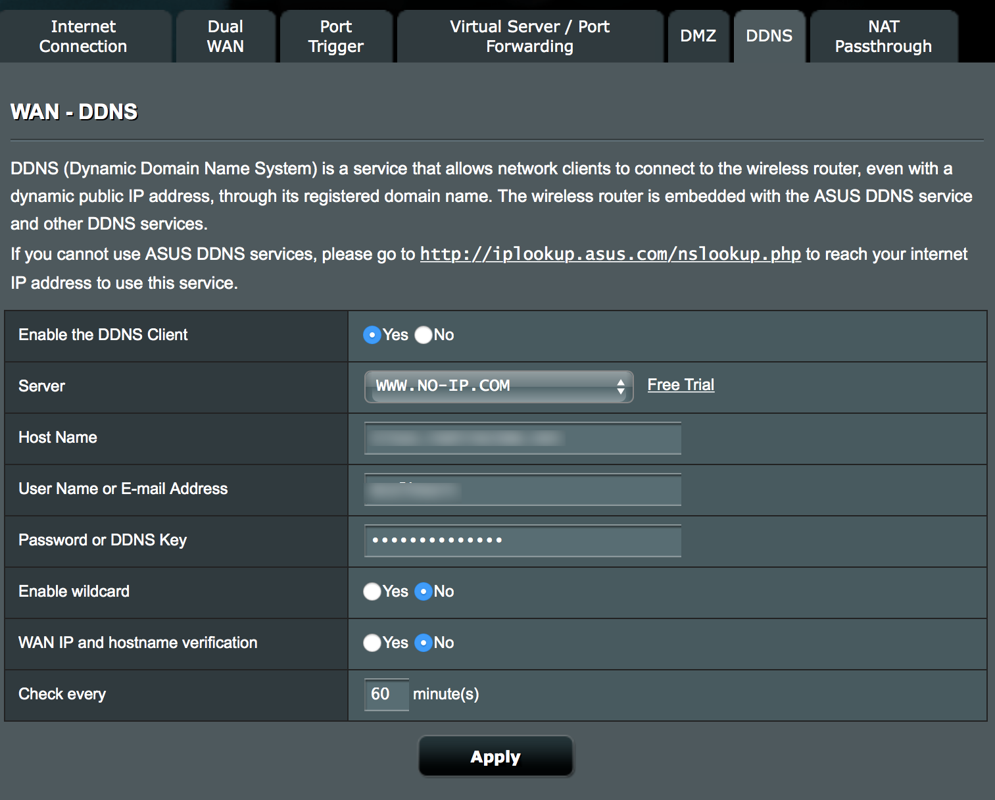This screenshot has width=995, height=800.
Task: Focus the User Name or E-mail Address field
Action: [x=523, y=489]
